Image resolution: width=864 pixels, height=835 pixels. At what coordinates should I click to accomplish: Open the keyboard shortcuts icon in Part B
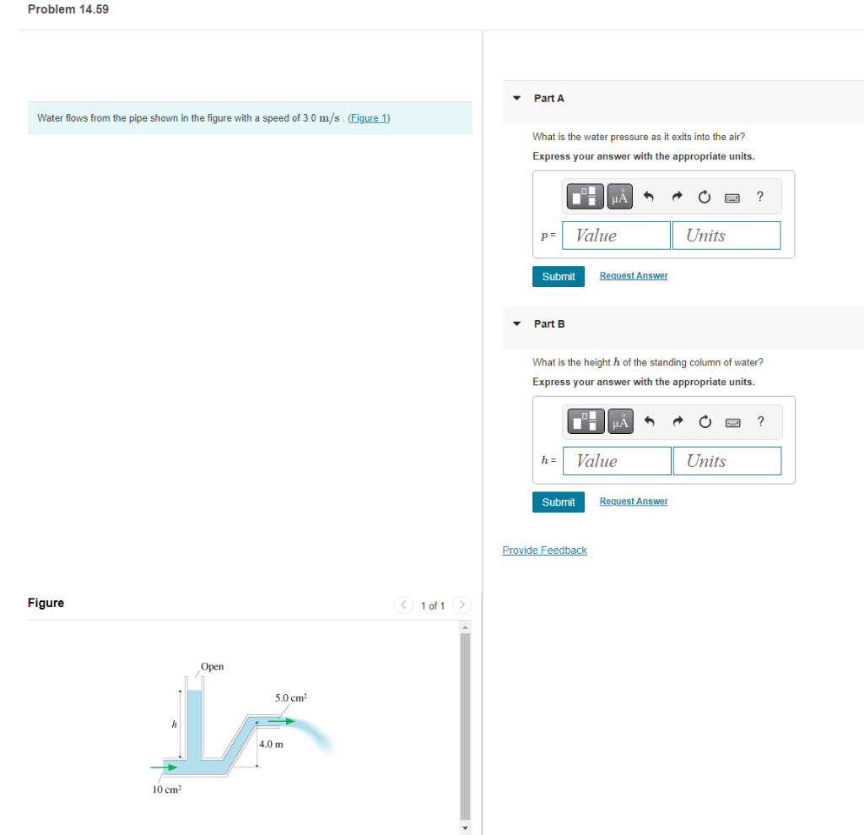click(732, 421)
